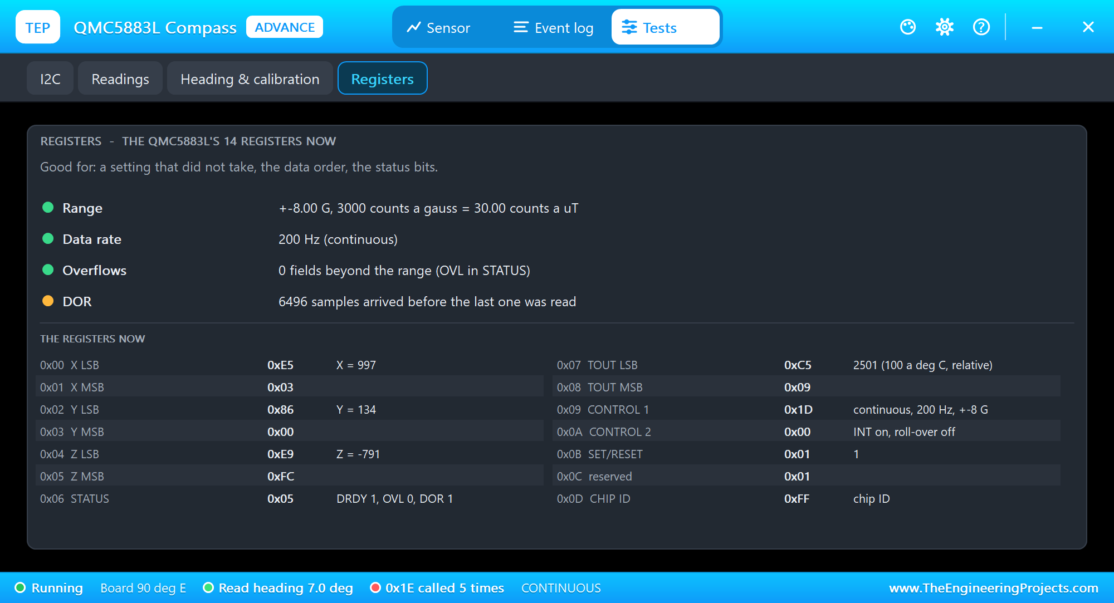Click the STATUS decode DRDY 1, OVL 0, DOR 1
This screenshot has height=603, width=1114.
point(395,498)
